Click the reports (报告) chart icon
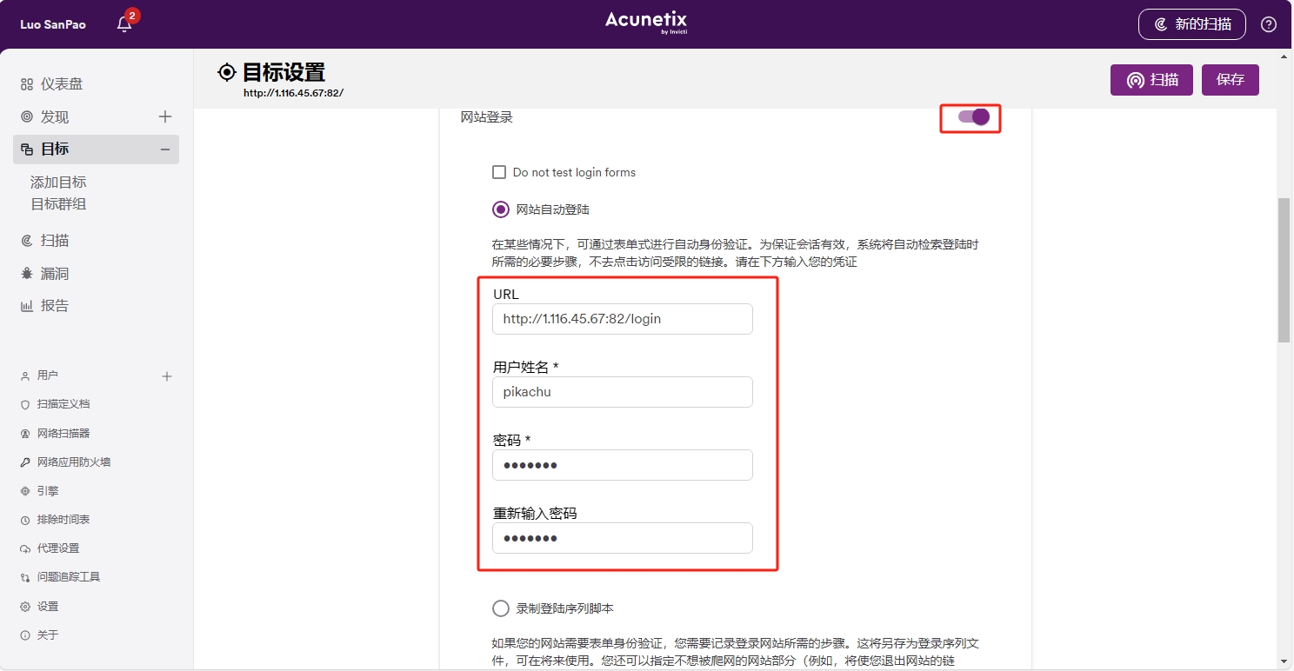 point(27,306)
